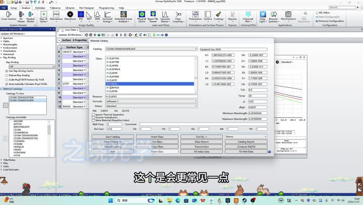
Task: Click the Save Catalog button
Action: click(113, 137)
